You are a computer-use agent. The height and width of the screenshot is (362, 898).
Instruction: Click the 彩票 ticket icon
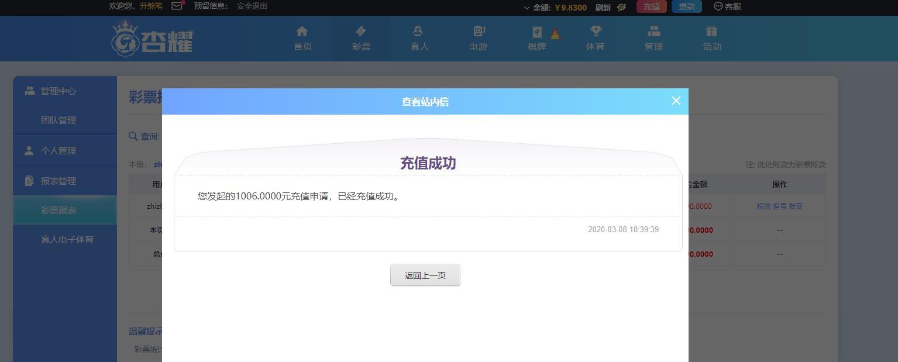click(361, 31)
